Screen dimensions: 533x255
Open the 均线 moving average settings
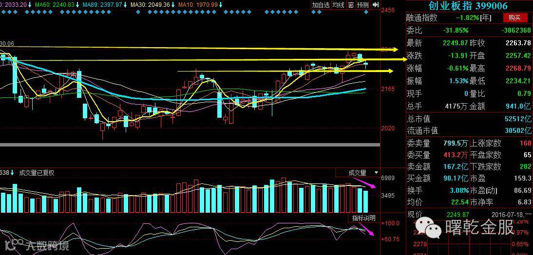338,5
